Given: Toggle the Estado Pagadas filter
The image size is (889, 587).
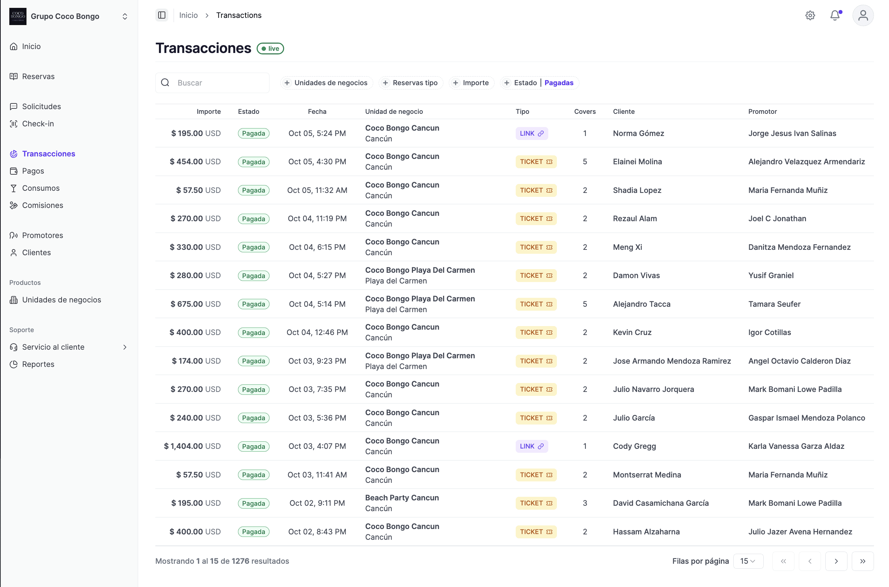Looking at the screenshot, I should click(539, 83).
